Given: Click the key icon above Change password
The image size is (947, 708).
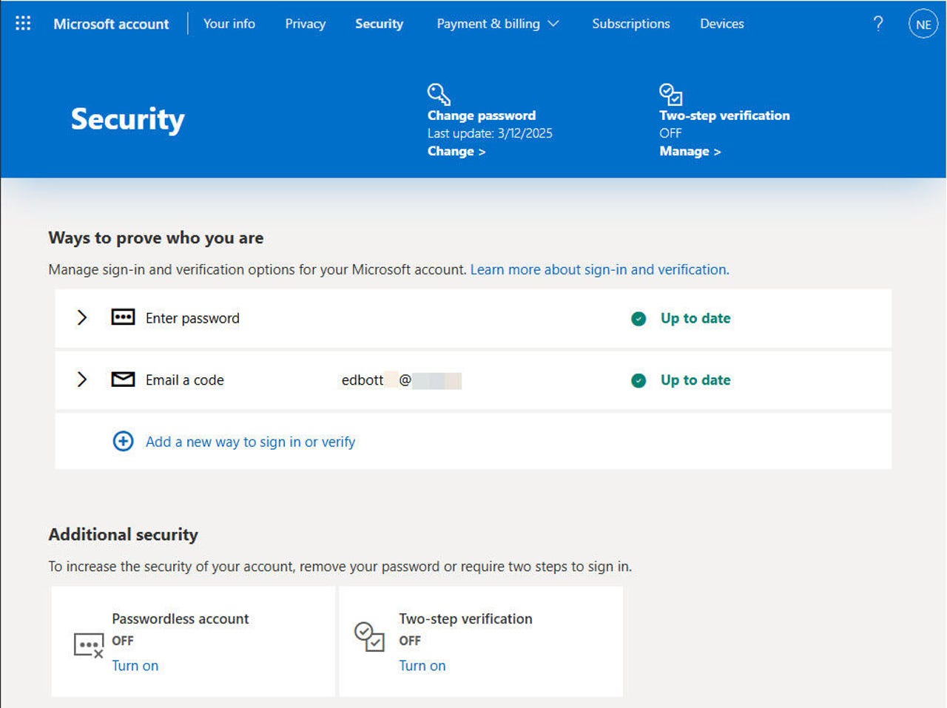Looking at the screenshot, I should [x=439, y=94].
